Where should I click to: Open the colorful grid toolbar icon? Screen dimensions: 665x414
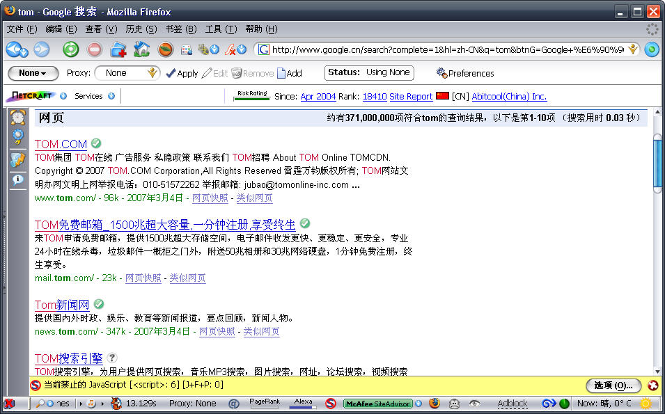point(187,50)
